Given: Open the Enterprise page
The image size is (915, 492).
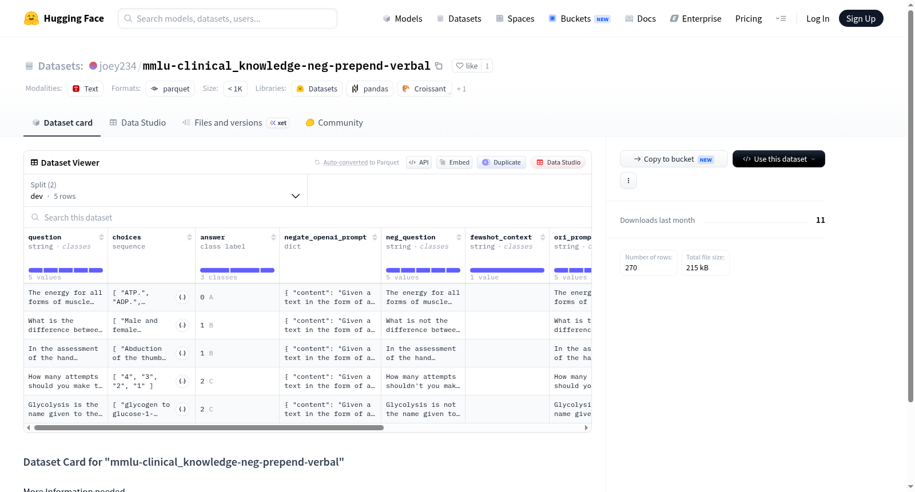Looking at the screenshot, I should (x=695, y=19).
